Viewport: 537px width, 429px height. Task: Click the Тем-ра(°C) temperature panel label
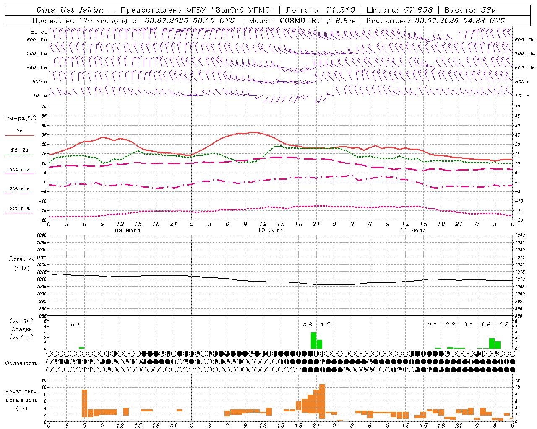click(20, 119)
